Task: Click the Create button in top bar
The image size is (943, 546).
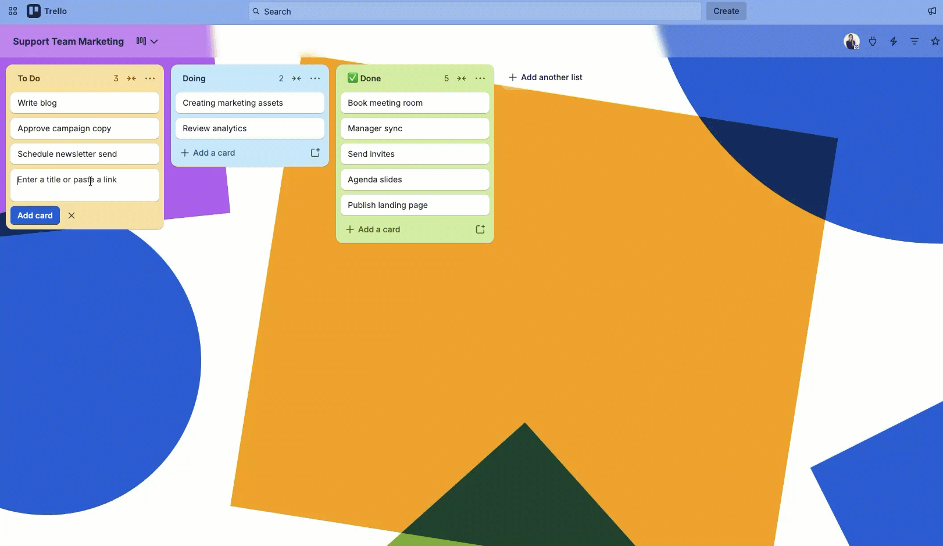Action: tap(726, 11)
